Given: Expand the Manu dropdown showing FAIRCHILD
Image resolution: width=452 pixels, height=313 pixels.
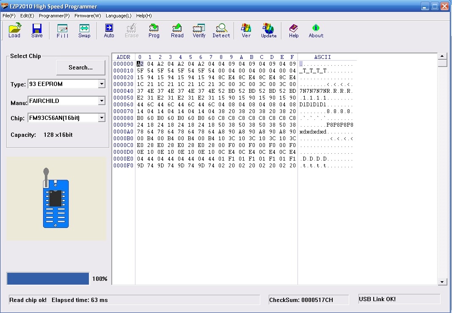Looking at the screenshot, I should point(102,101).
